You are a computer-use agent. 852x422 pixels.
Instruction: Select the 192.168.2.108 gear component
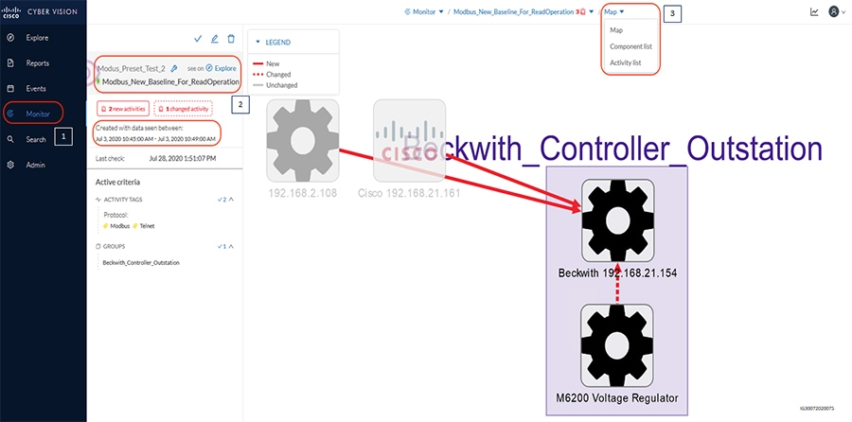[x=303, y=141]
